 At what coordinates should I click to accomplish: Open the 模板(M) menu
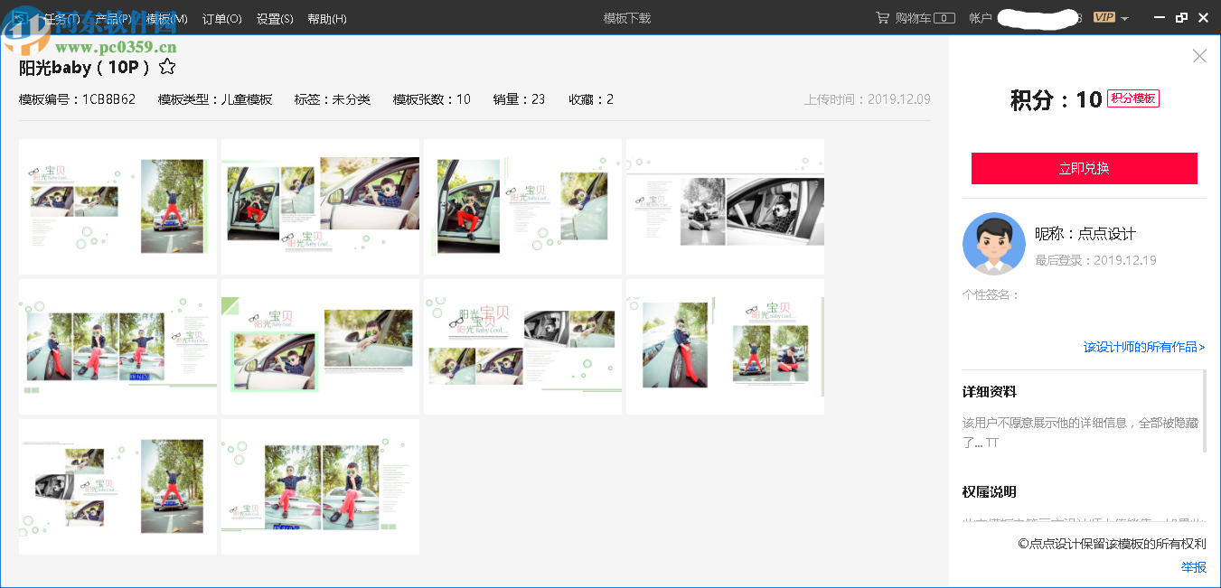click(x=167, y=18)
